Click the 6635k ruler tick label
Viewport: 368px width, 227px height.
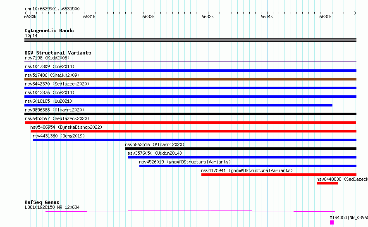pyautogui.click(x=325, y=17)
